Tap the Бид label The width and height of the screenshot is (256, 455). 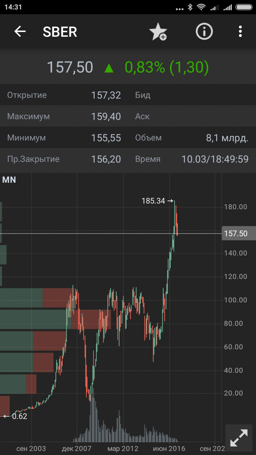(x=143, y=95)
